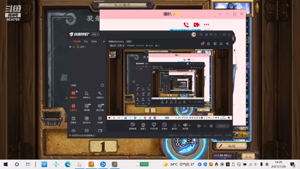Collapse the toolbox with the minus circle
Image resolution: width=300 pixels, height=169 pixels.
point(102,85)
